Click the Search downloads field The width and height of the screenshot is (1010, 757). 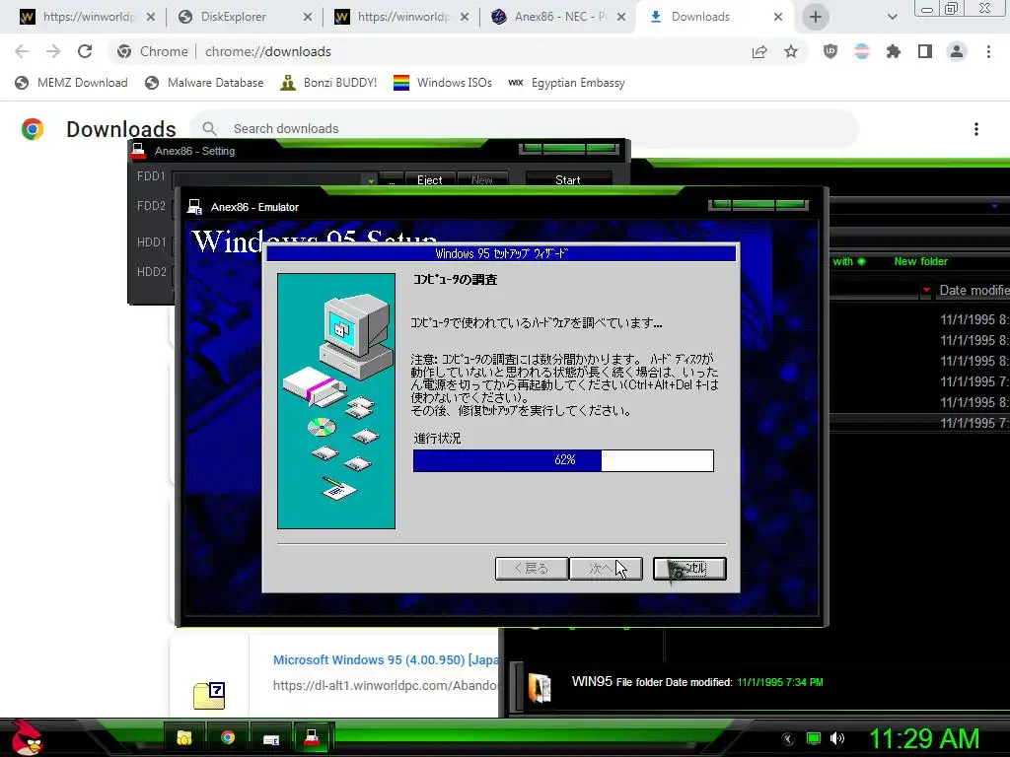pos(525,129)
